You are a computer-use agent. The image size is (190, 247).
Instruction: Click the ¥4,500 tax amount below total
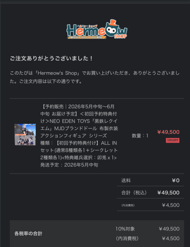click(171, 205)
